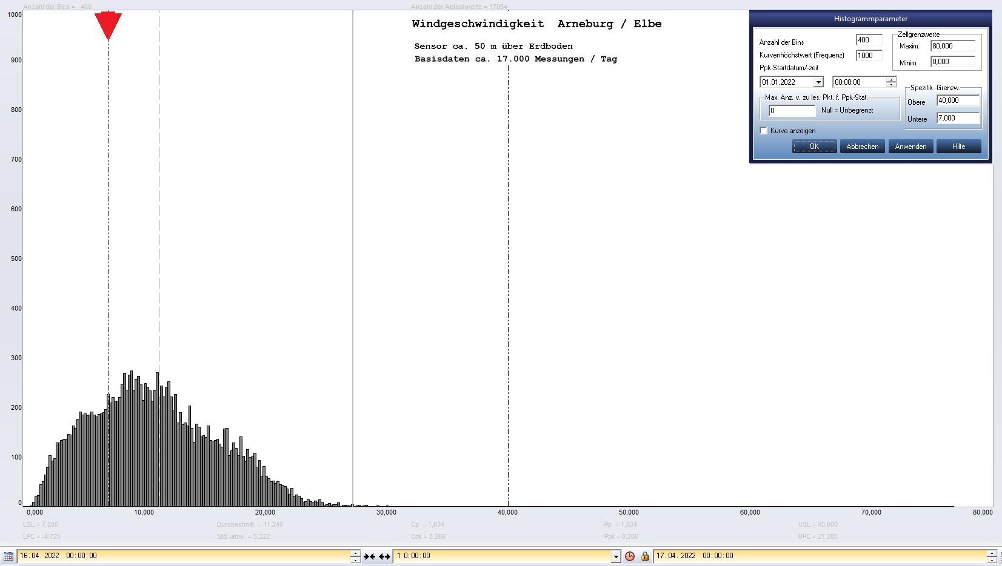1002x566 pixels.
Task: Click the 'Basisdaten ca. 17.000 Messungen / Tag' line
Action: (x=516, y=59)
